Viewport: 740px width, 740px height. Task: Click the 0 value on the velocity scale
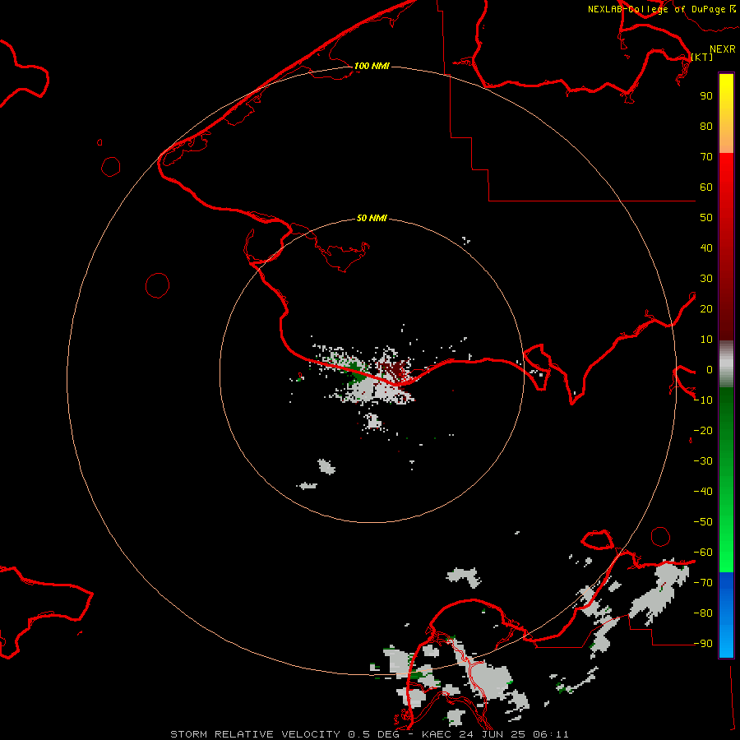[710, 369]
